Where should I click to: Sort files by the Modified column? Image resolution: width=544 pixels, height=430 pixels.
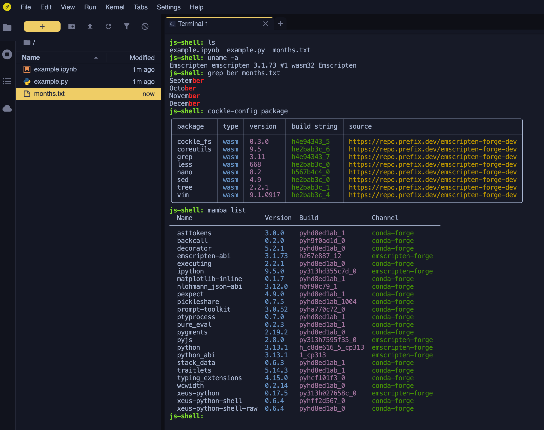pyautogui.click(x=142, y=57)
